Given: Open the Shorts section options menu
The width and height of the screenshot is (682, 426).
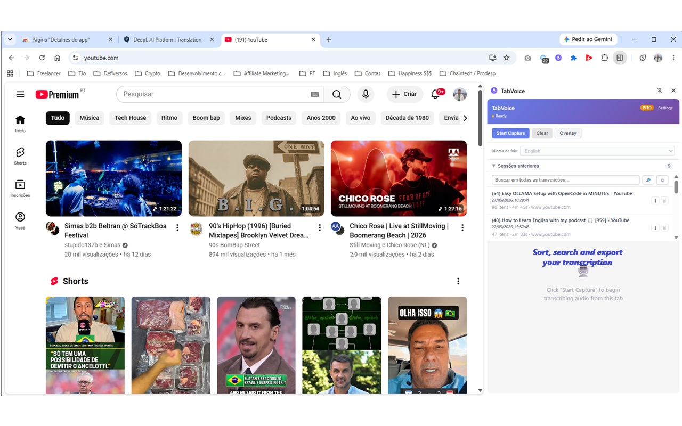Looking at the screenshot, I should tap(458, 281).
